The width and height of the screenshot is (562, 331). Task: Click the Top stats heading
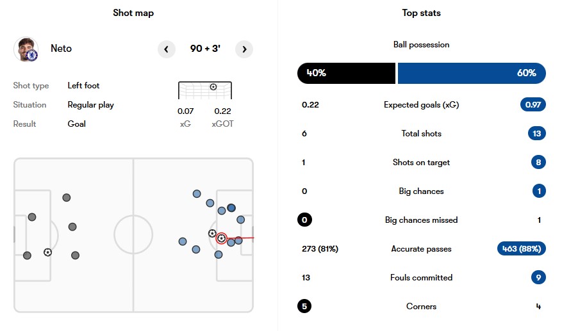[x=422, y=13]
